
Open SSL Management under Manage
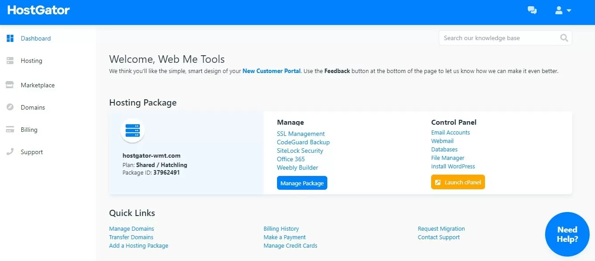(x=301, y=134)
